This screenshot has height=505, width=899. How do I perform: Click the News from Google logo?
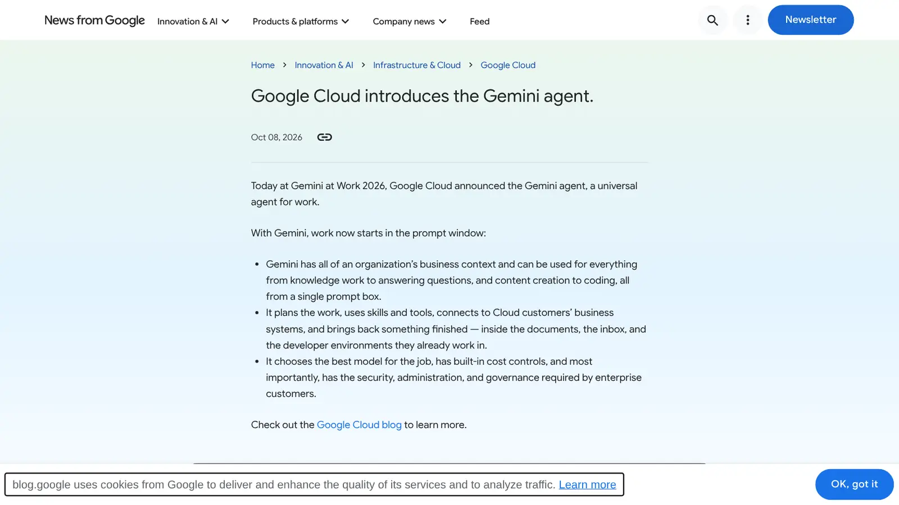94,21
